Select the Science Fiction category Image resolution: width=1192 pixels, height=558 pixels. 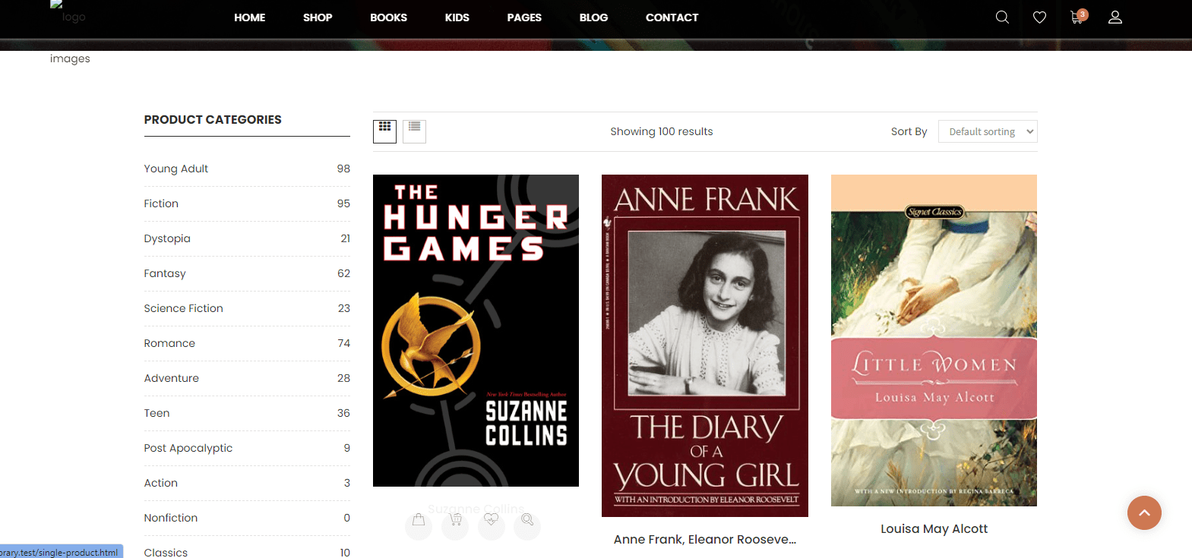pyautogui.click(x=184, y=308)
